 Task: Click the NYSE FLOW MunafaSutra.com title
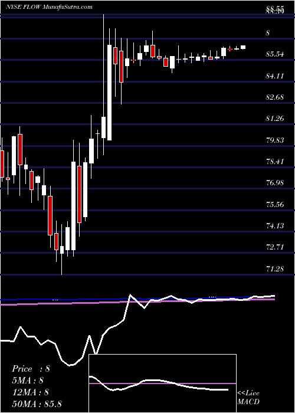pyautogui.click(x=49, y=7)
